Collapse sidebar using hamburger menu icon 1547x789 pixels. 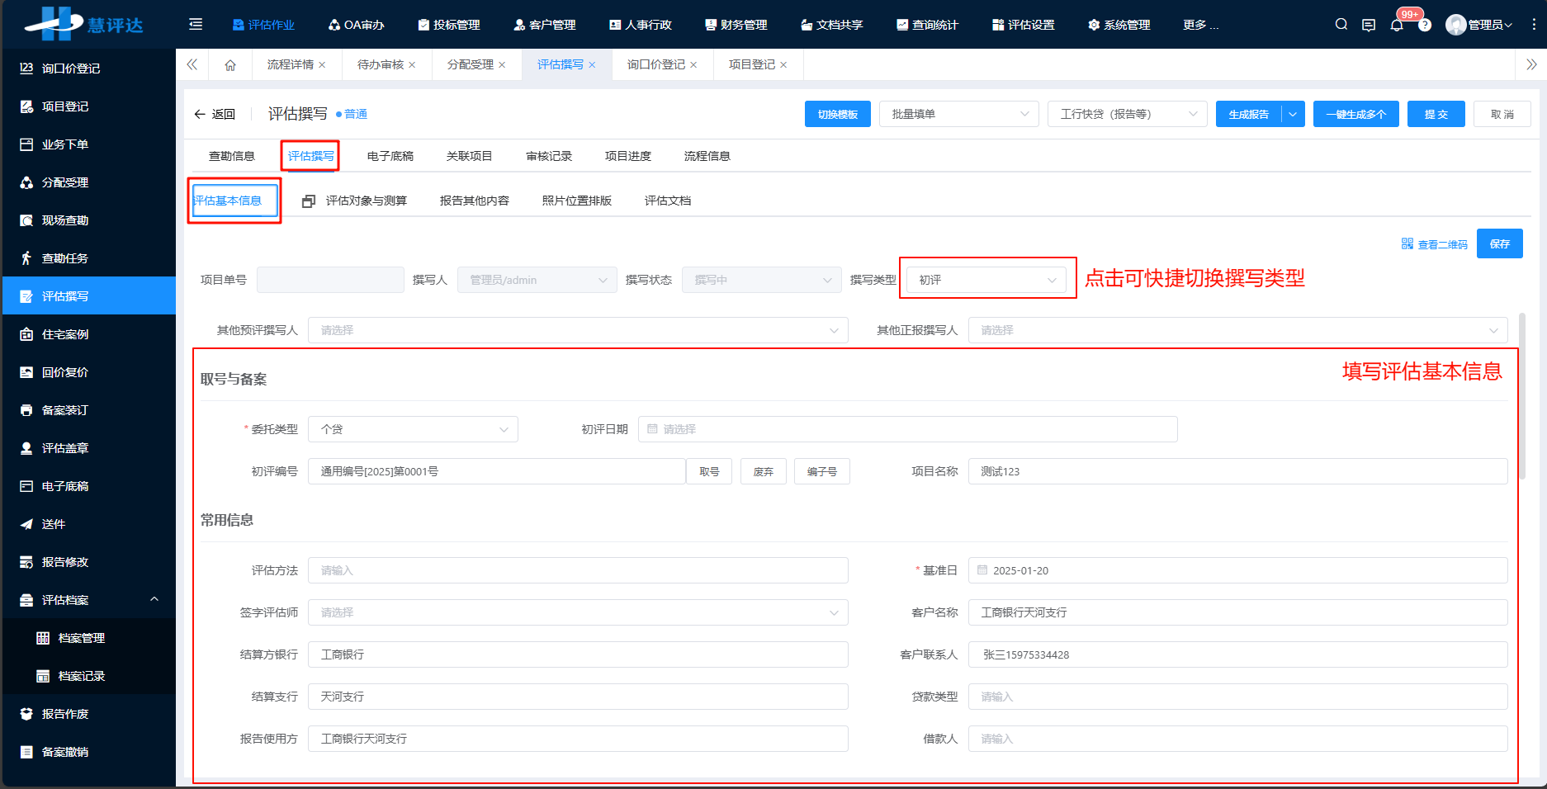[196, 25]
